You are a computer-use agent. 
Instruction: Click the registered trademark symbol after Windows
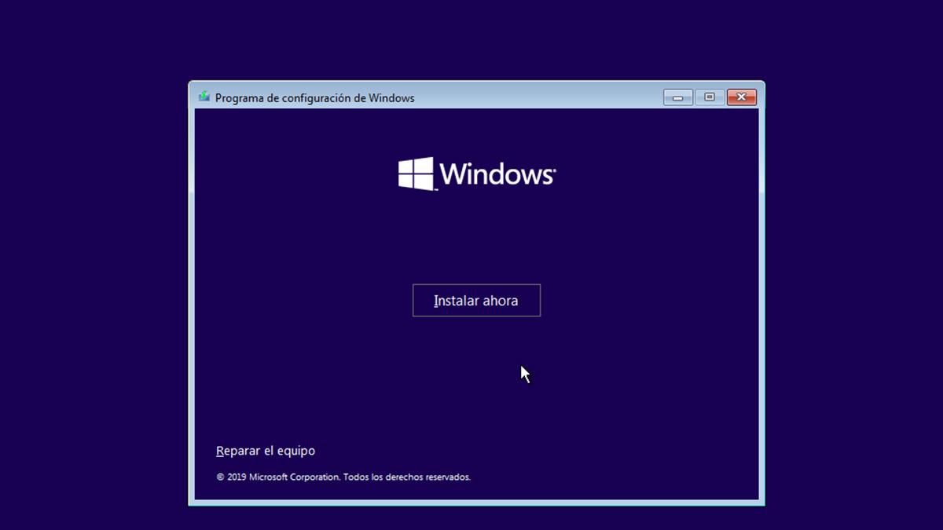pos(554,167)
